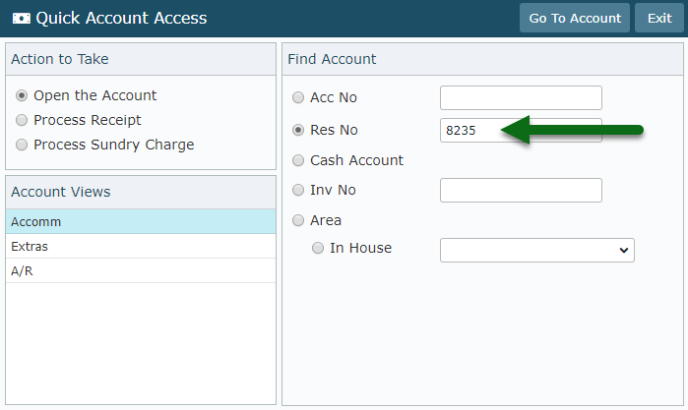This screenshot has width=688, height=410.
Task: Open the In House dropdown list
Action: (x=537, y=251)
